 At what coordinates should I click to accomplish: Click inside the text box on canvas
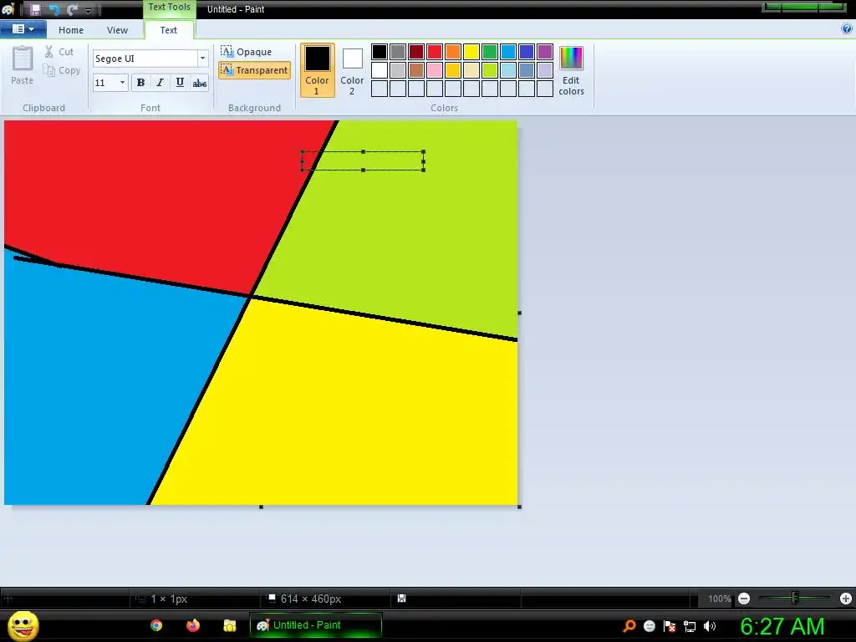click(363, 161)
